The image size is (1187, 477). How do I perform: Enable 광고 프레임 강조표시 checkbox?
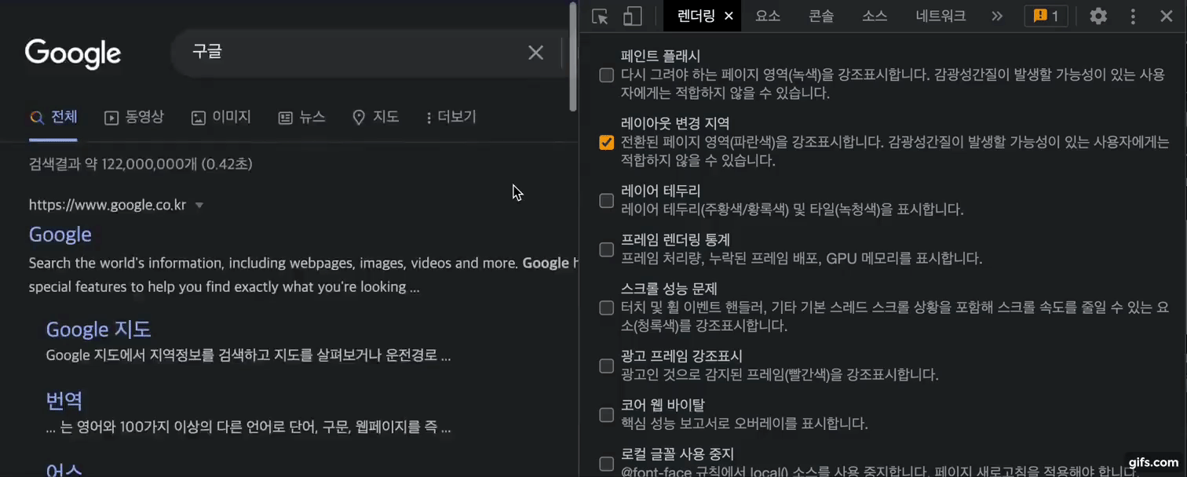(606, 366)
